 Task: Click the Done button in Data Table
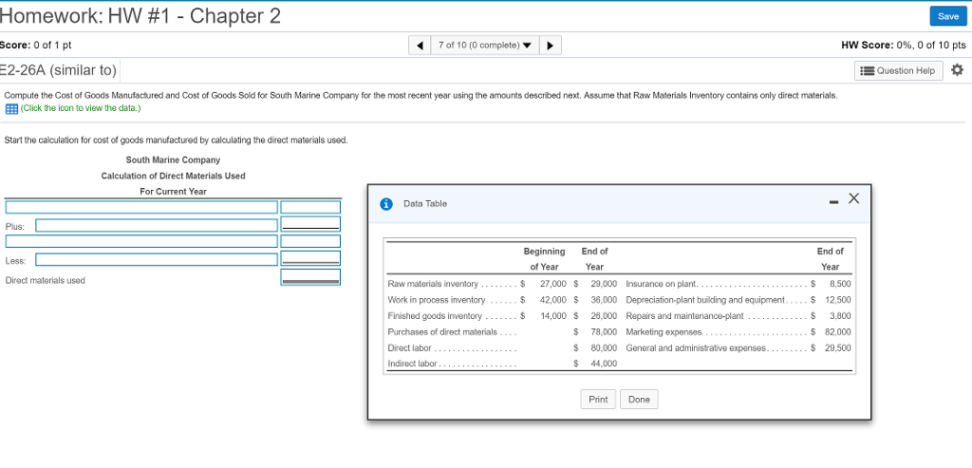(639, 400)
